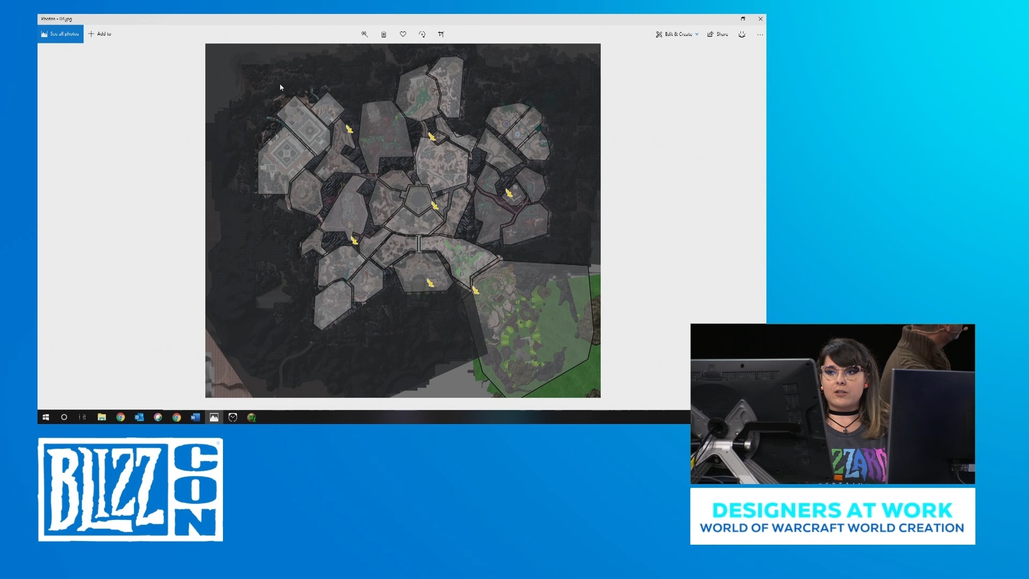
Task: Switch to the Photos app taskbar icon
Action: 213,417
